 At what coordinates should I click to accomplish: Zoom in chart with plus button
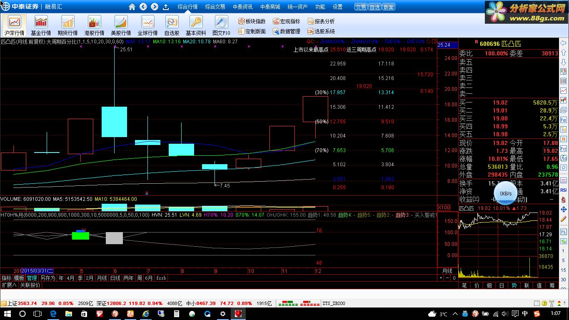tap(441, 278)
